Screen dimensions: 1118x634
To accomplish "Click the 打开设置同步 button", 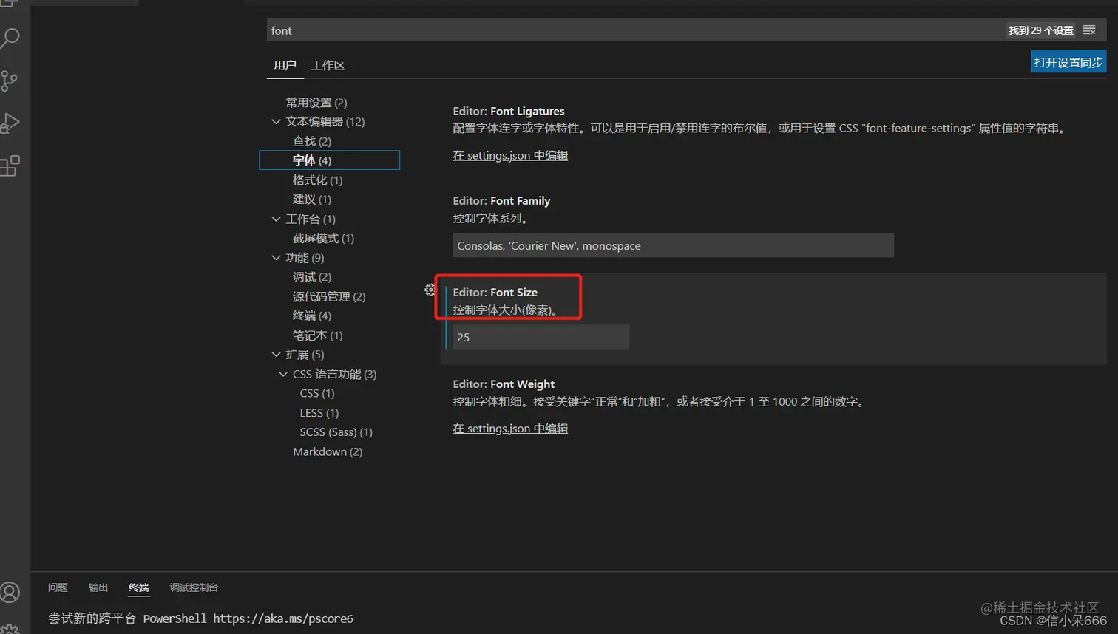I will [x=1068, y=62].
